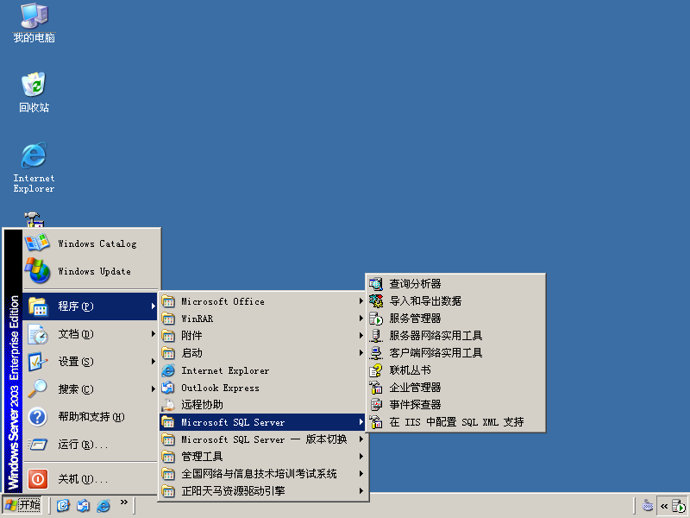
Task: Choose 帮助和支持(H) menu entry
Action: (x=91, y=417)
